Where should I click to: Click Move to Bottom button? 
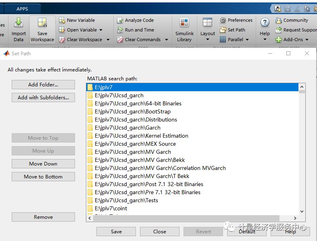[43, 177]
